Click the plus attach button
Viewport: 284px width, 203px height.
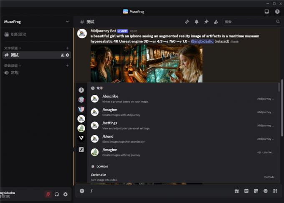click(82, 191)
